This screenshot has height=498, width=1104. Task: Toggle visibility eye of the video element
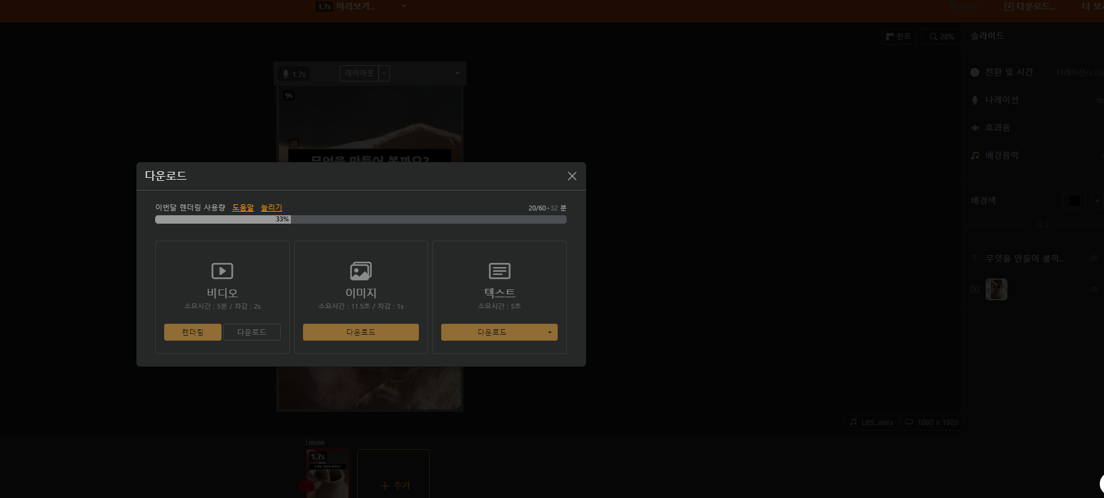click(1094, 289)
